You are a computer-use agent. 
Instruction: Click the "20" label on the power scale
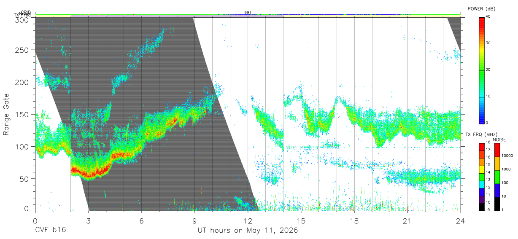pyautogui.click(x=488, y=70)
